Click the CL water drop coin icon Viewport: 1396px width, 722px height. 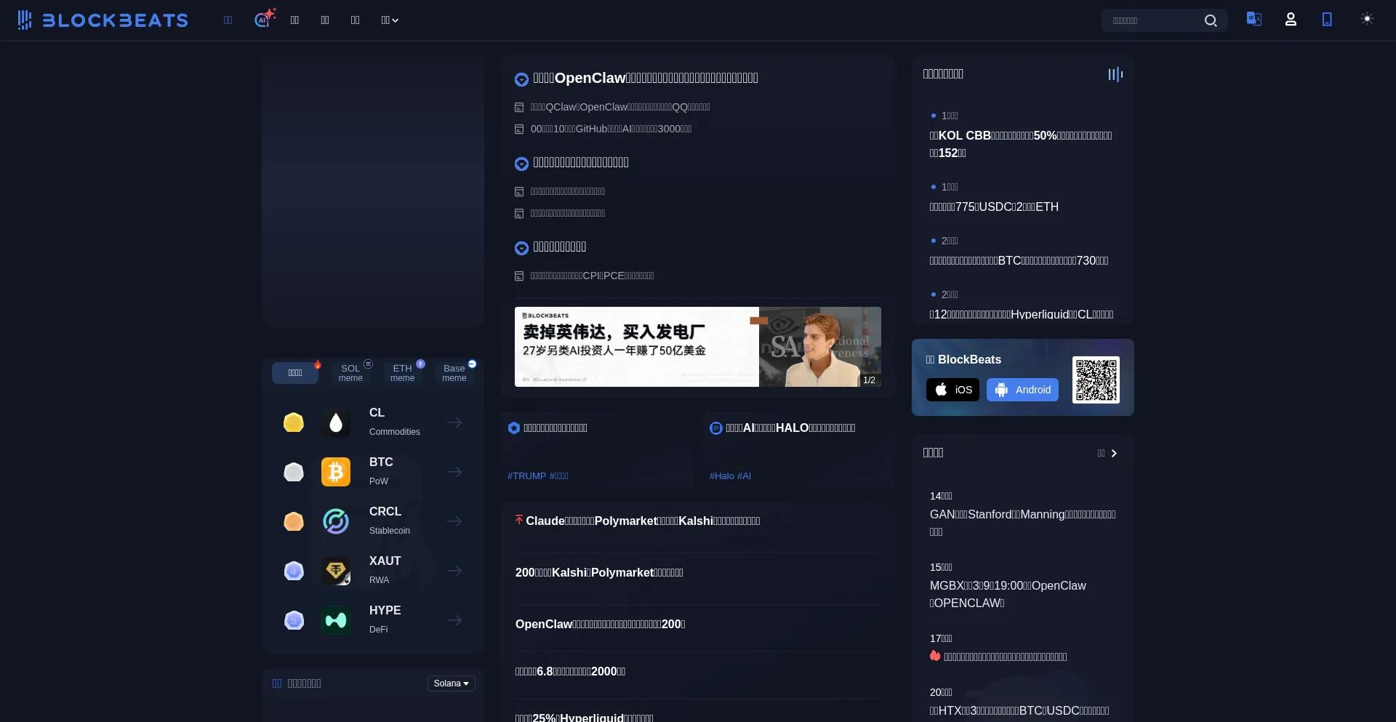pos(336,422)
